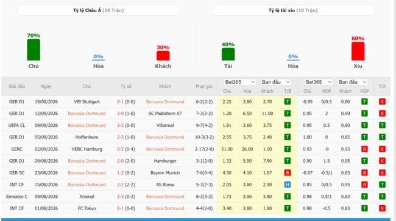This screenshot has height=221, width=396.
Task: Open Borussia Dortmund link in HEBC Hamburg row
Action: pyautogui.click(x=165, y=149)
